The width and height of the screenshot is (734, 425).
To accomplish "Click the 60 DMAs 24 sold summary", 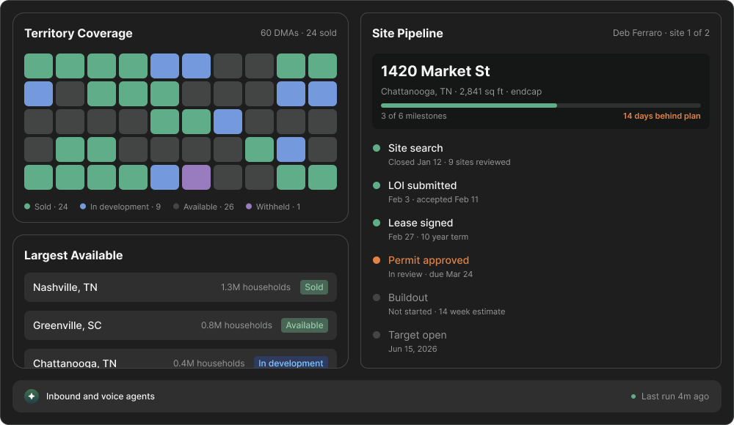I will (x=299, y=33).
